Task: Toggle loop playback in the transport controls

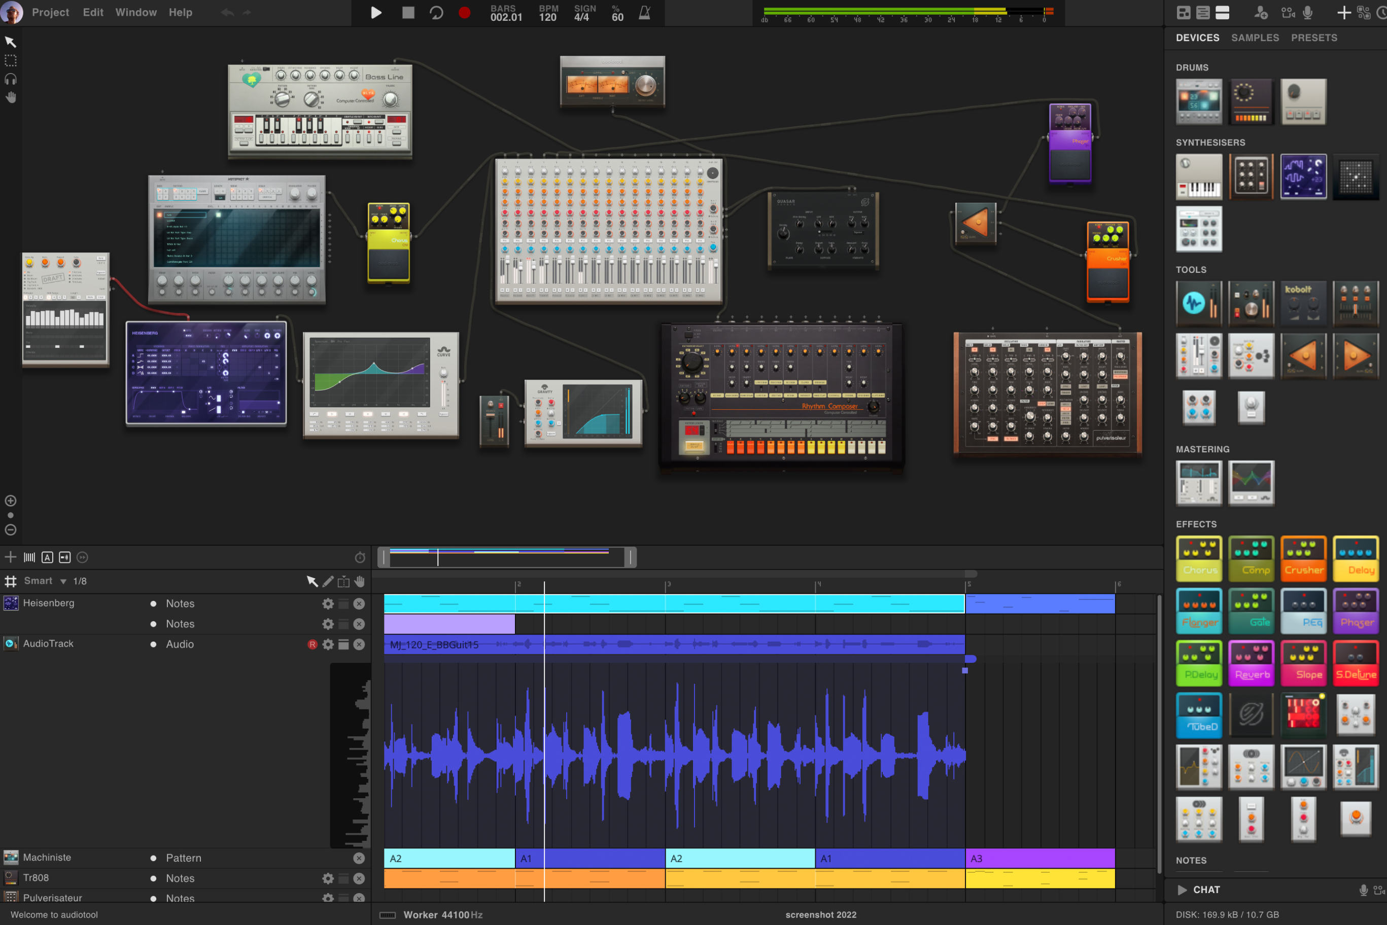Action: 436,12
